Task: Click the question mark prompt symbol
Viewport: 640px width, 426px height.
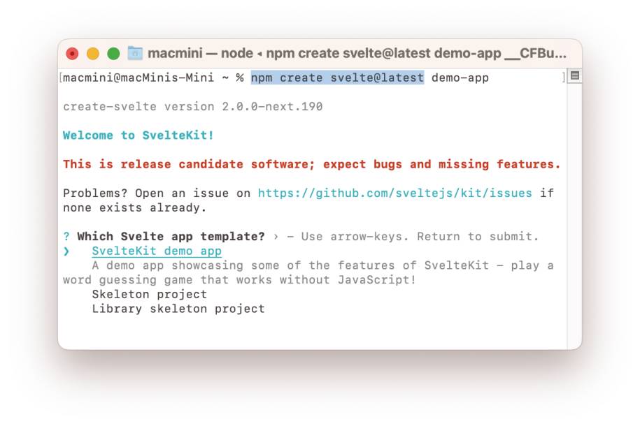Action: tap(66, 237)
